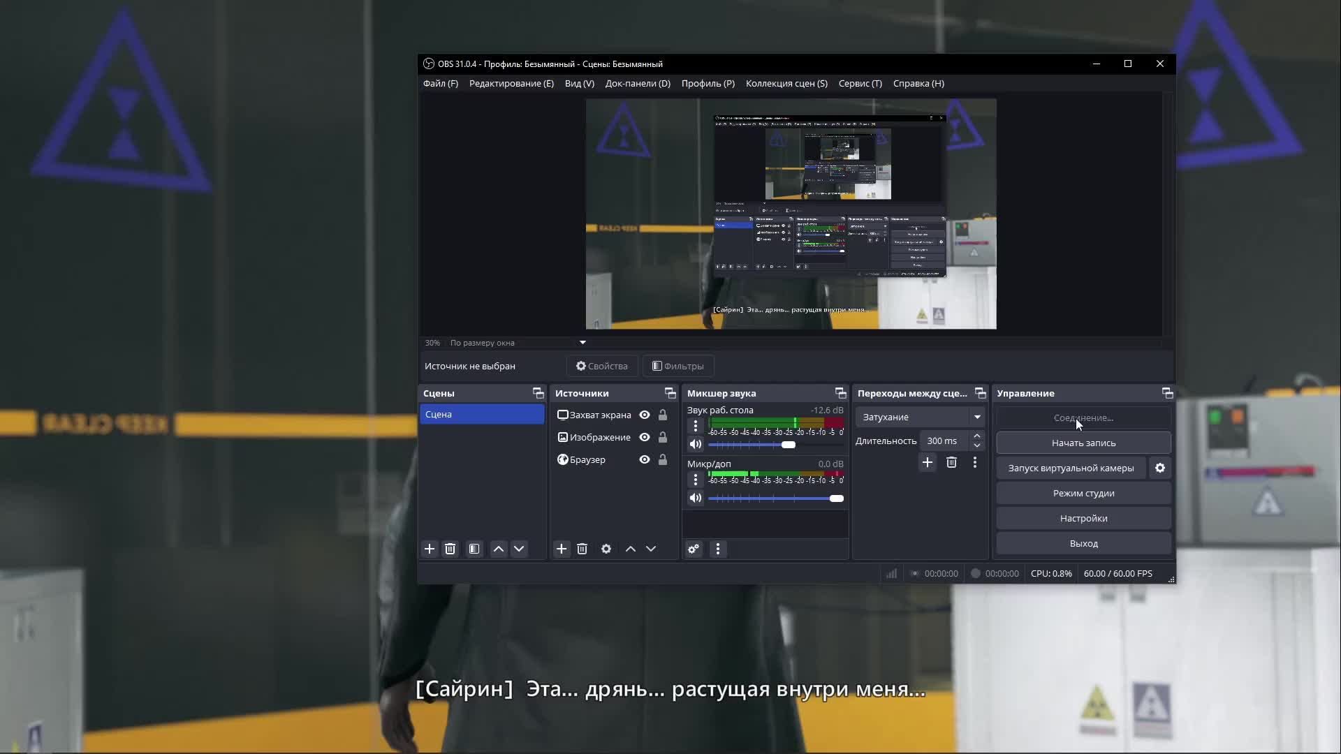
Task: Toggle visibility of Браузер source
Action: coord(645,460)
